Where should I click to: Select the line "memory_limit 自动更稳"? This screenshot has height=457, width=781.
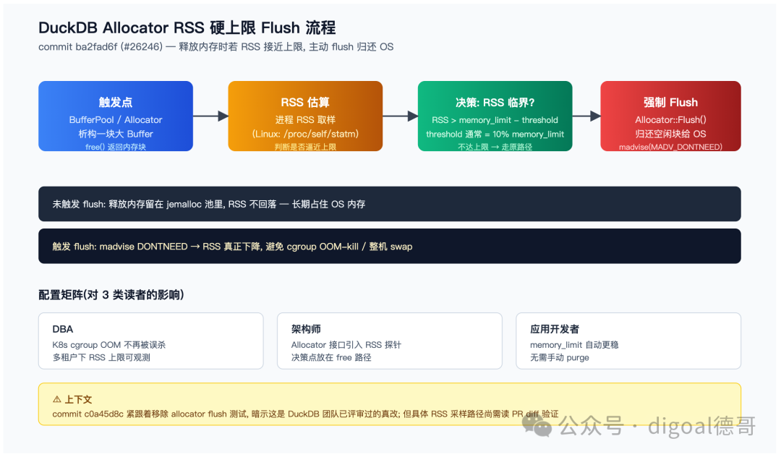click(x=574, y=344)
